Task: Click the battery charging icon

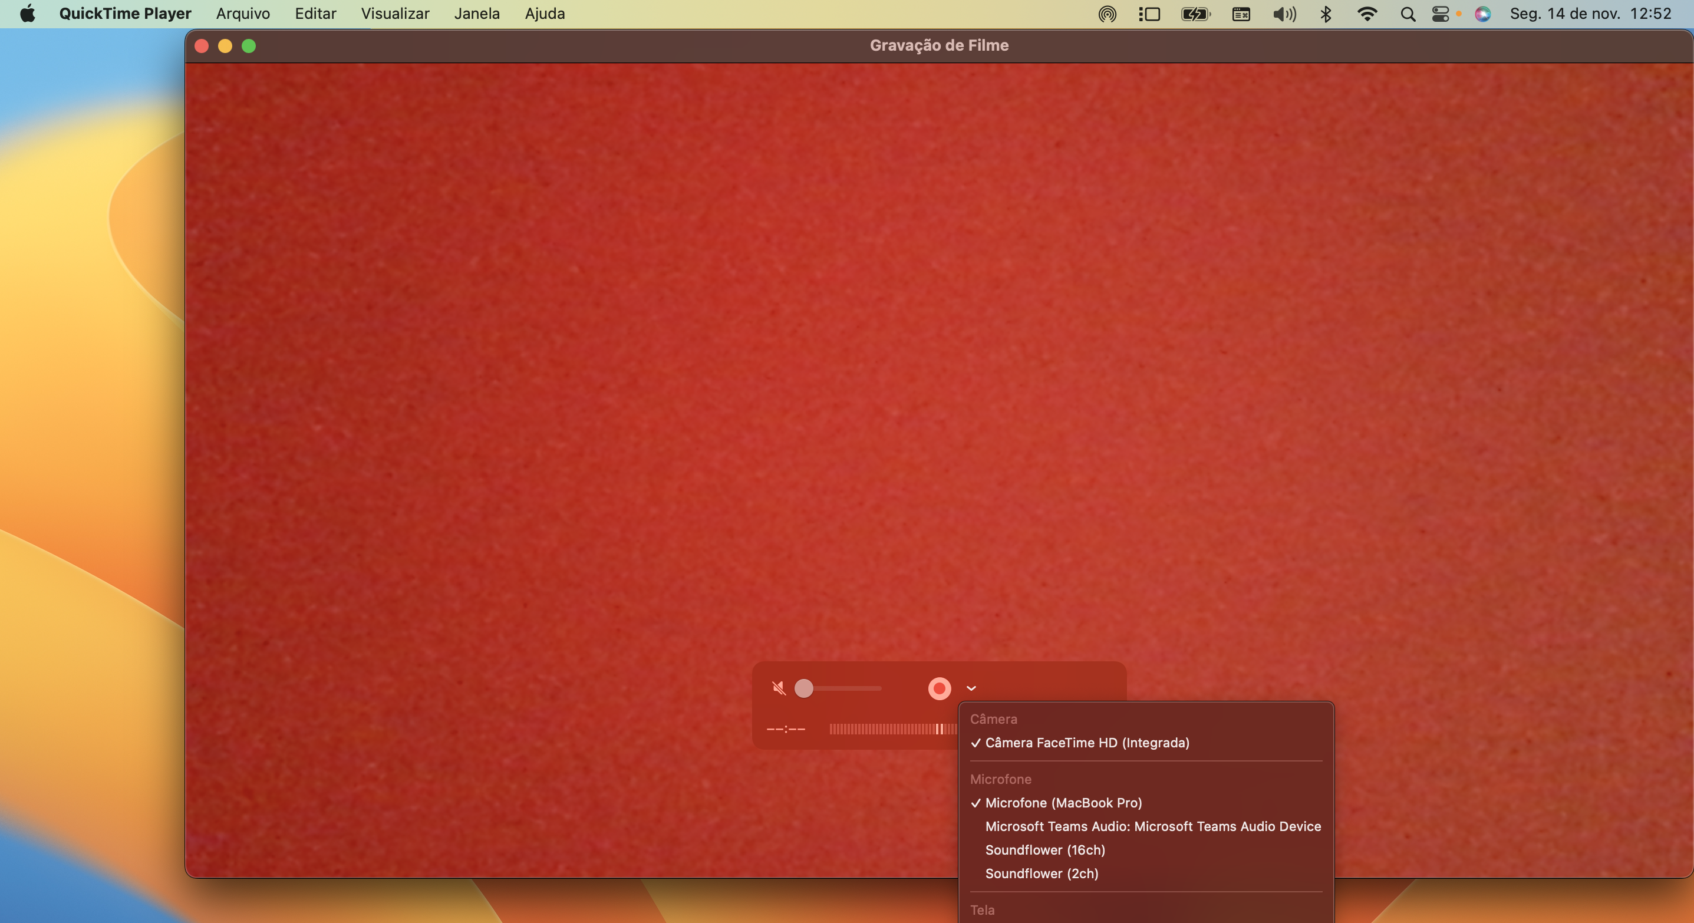Action: (x=1195, y=14)
